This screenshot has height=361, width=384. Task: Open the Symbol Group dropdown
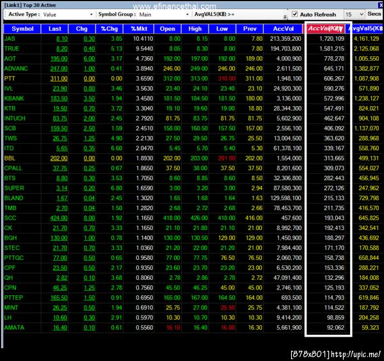(x=188, y=15)
